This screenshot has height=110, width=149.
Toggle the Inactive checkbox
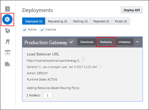click(x=42, y=30)
